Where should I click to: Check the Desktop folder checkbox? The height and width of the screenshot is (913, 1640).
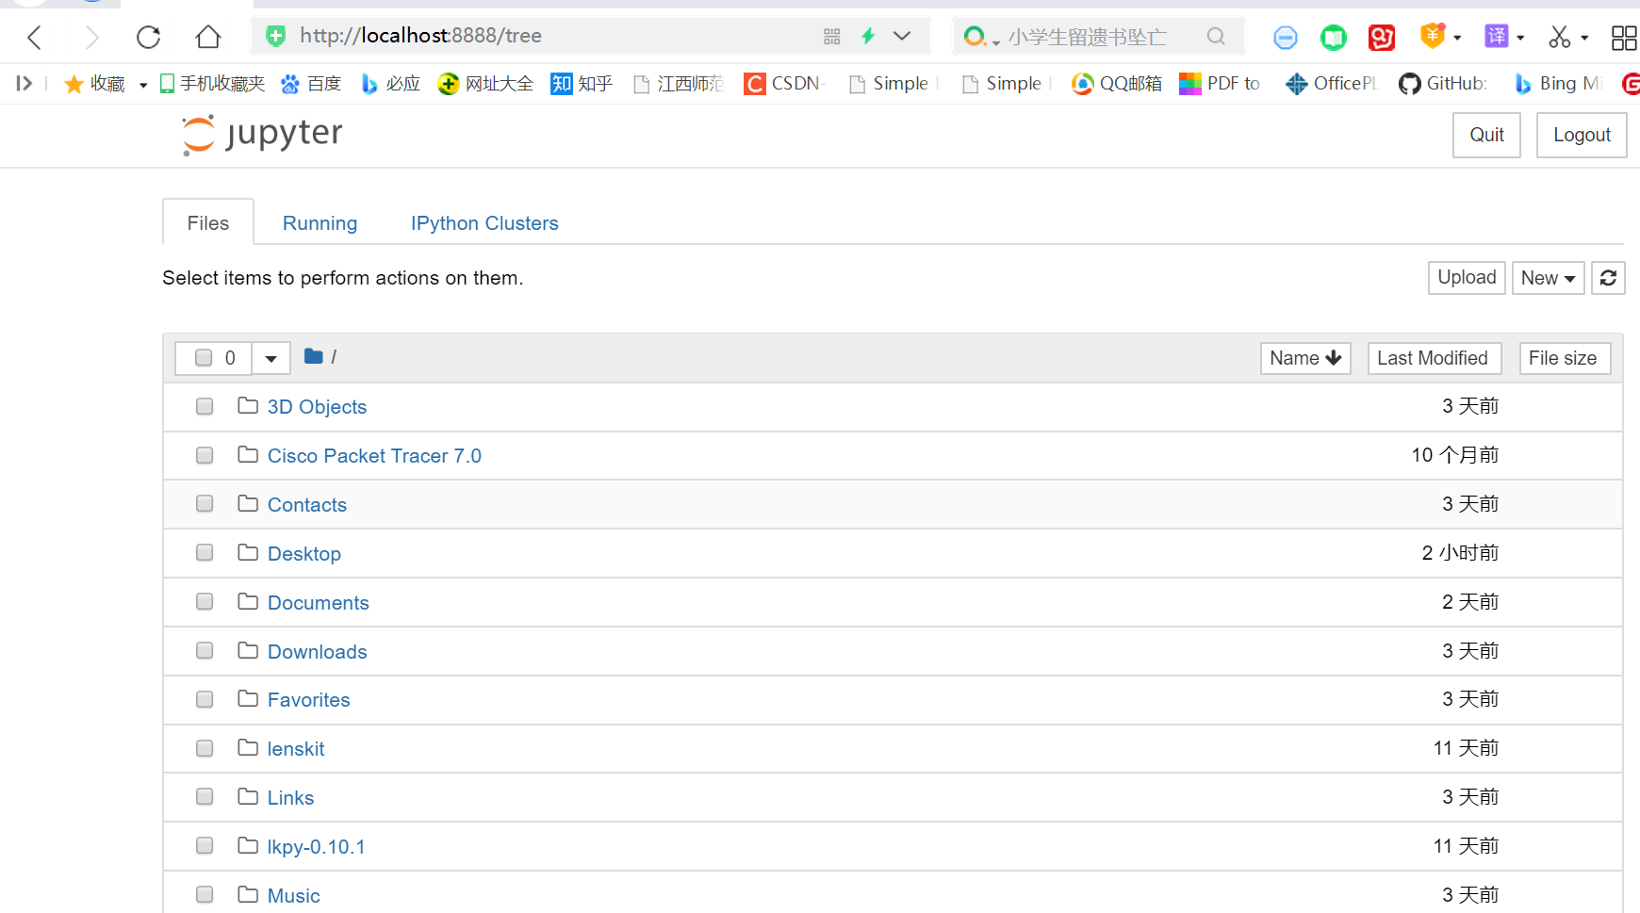[x=204, y=553]
